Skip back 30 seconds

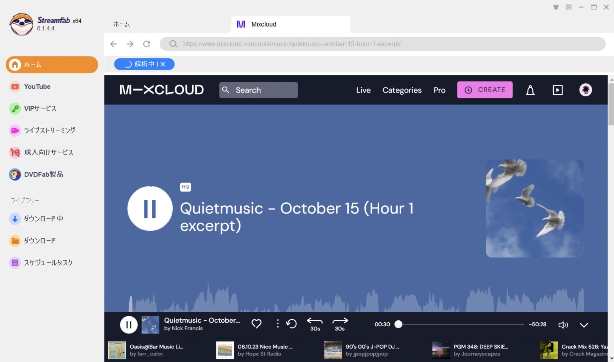click(x=315, y=325)
